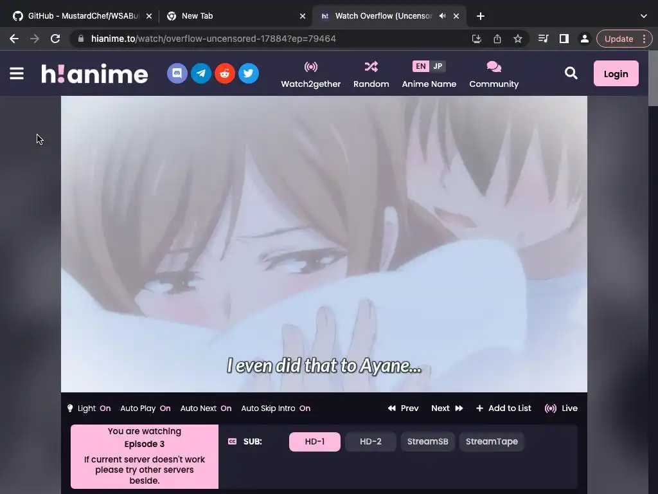658x494 pixels.
Task: Select the StreamSB server
Action: 427,442
